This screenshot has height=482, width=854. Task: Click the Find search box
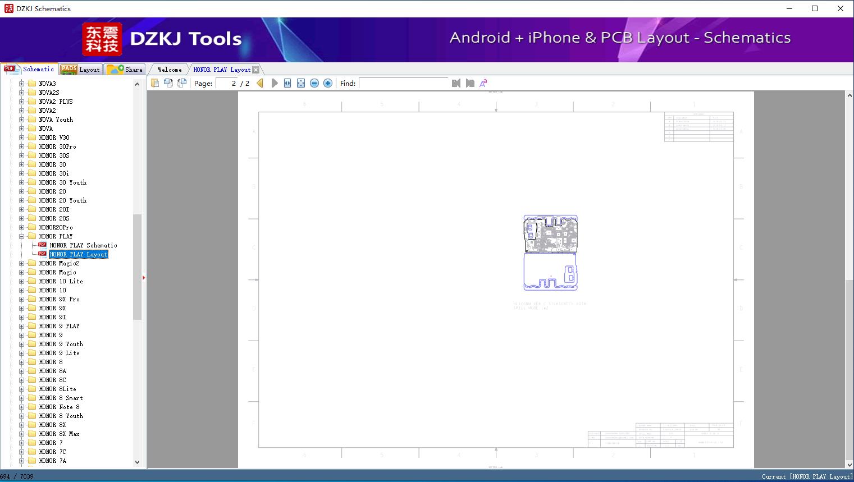[x=404, y=83]
